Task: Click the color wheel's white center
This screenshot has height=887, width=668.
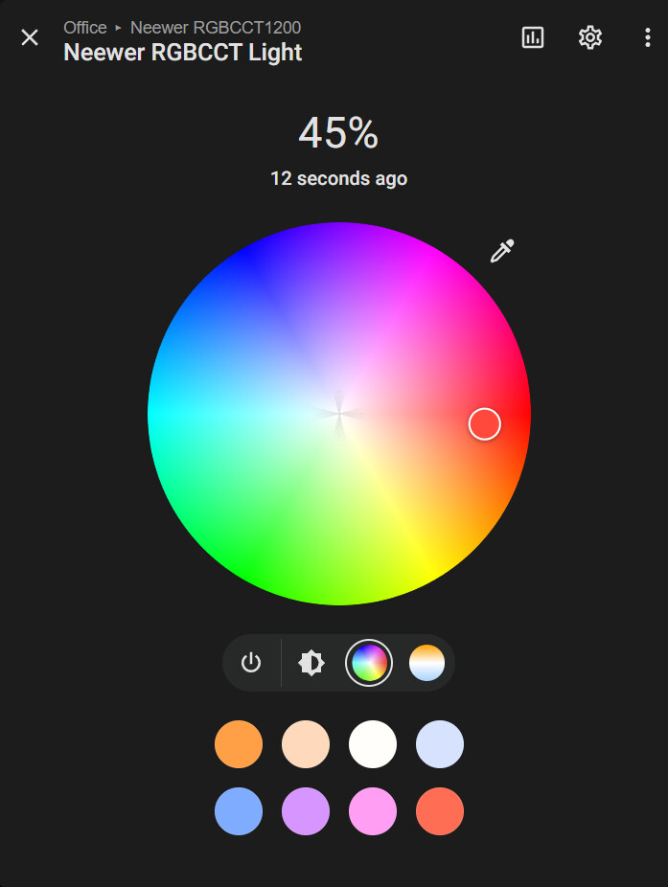Action: [339, 413]
